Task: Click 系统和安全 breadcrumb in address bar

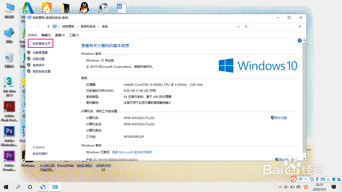Action: coord(88,26)
